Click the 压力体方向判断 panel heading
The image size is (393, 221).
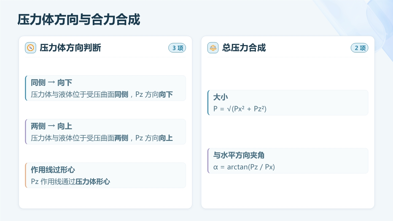(x=70, y=48)
